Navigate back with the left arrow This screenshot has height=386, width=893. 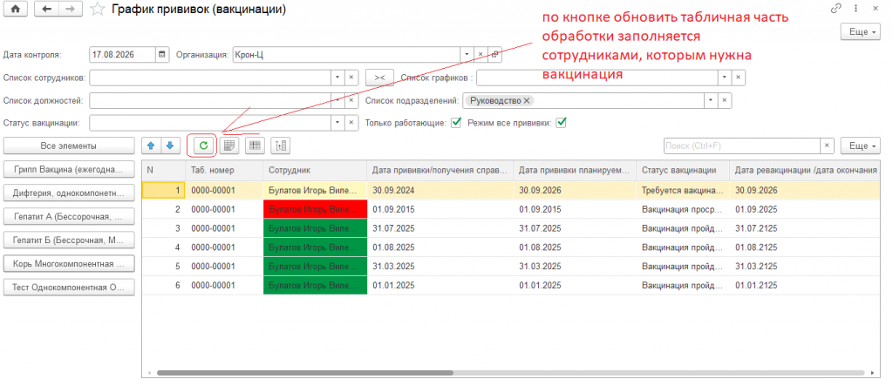click(x=47, y=9)
